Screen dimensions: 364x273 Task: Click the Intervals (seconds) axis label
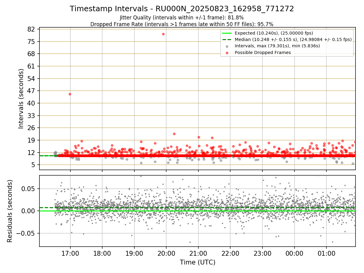coord(21,99)
